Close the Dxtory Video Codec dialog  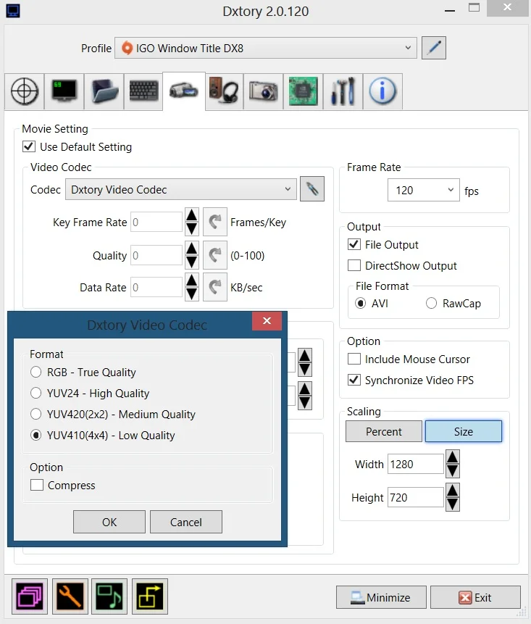coord(267,321)
